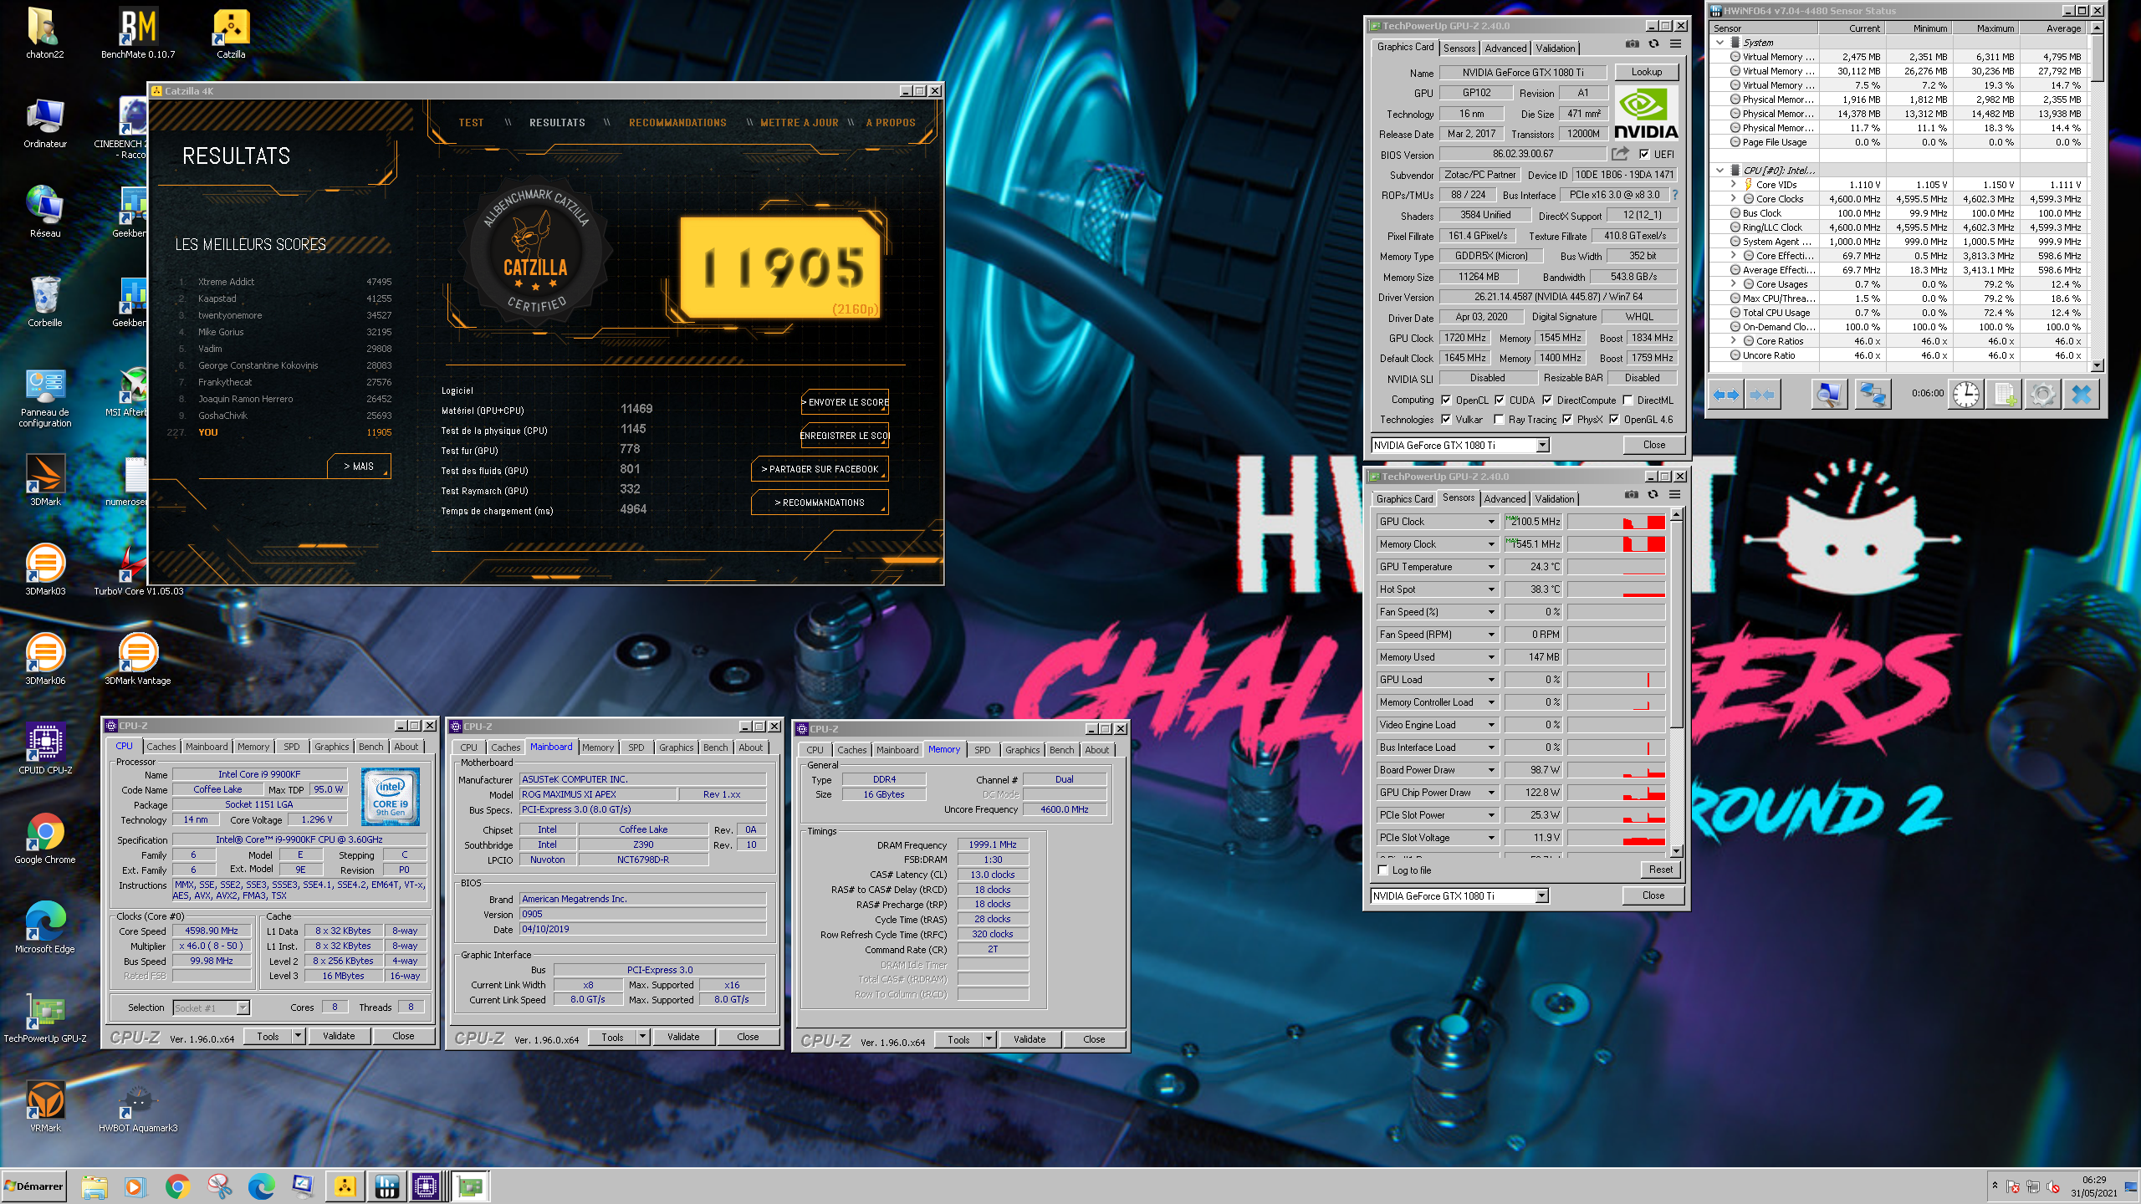Open GPU selector dropdown in GPU-Z Sensors

pos(1541,896)
